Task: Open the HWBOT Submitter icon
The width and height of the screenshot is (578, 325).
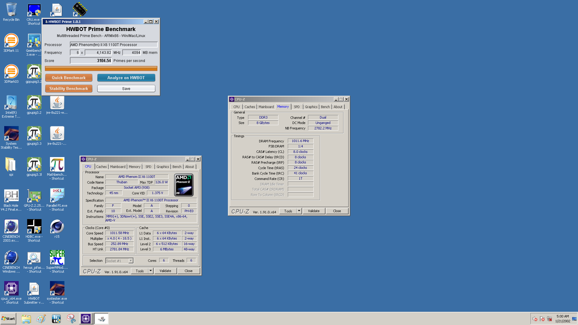Action: [x=34, y=292]
